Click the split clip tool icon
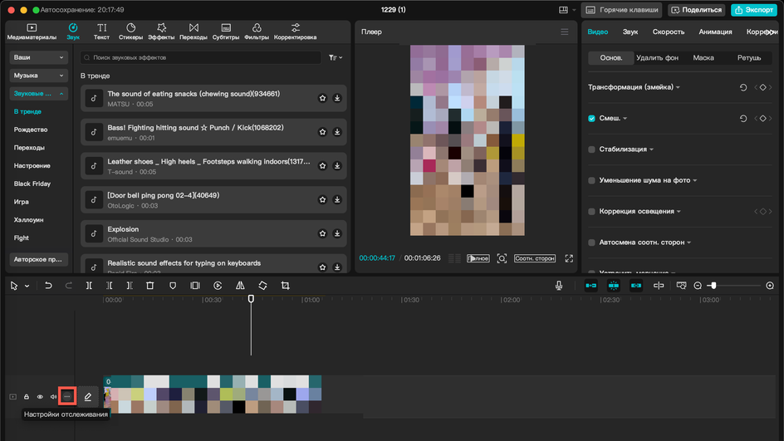 click(89, 286)
